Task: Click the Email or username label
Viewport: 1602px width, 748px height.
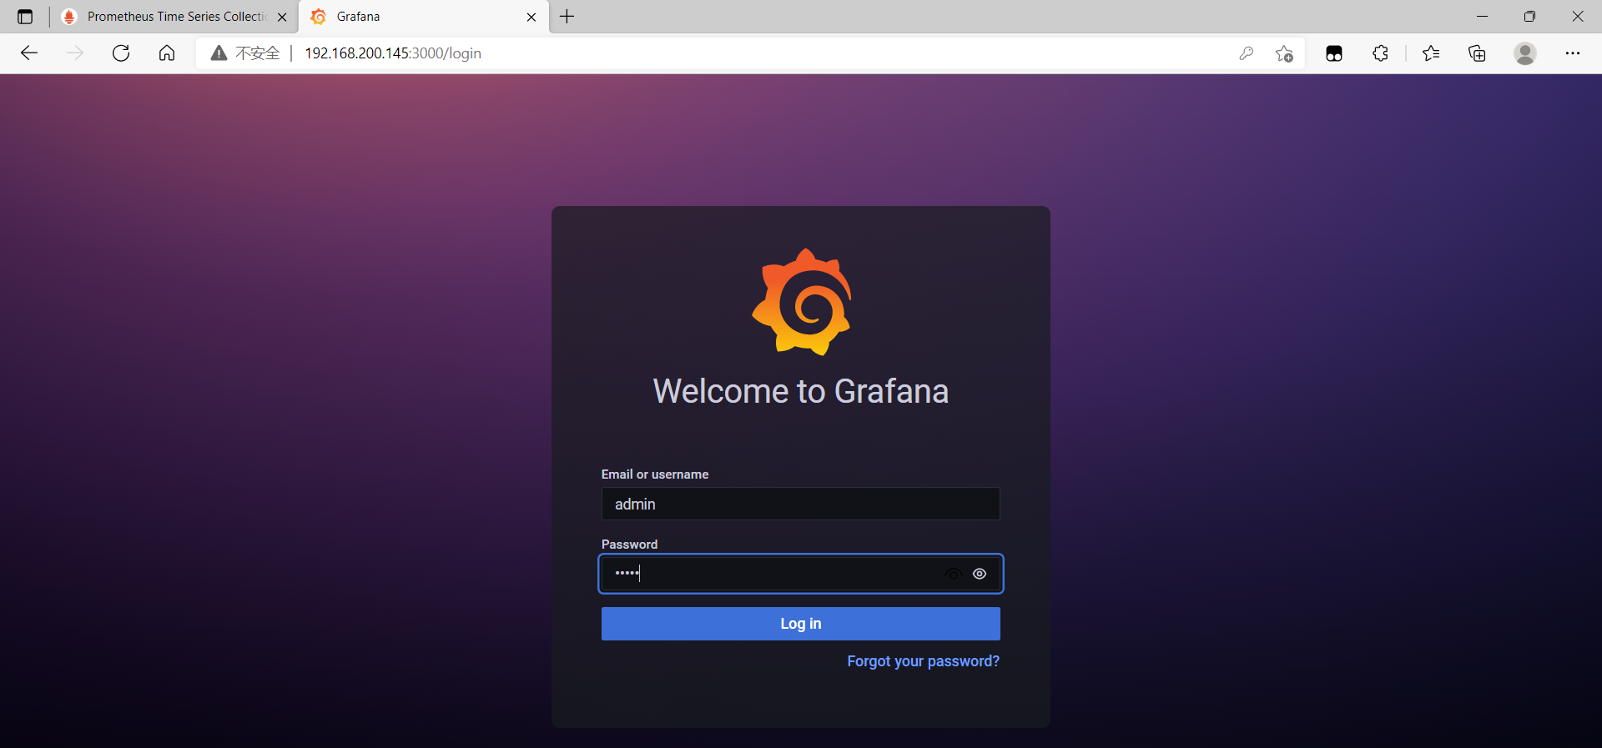Action: 655,474
